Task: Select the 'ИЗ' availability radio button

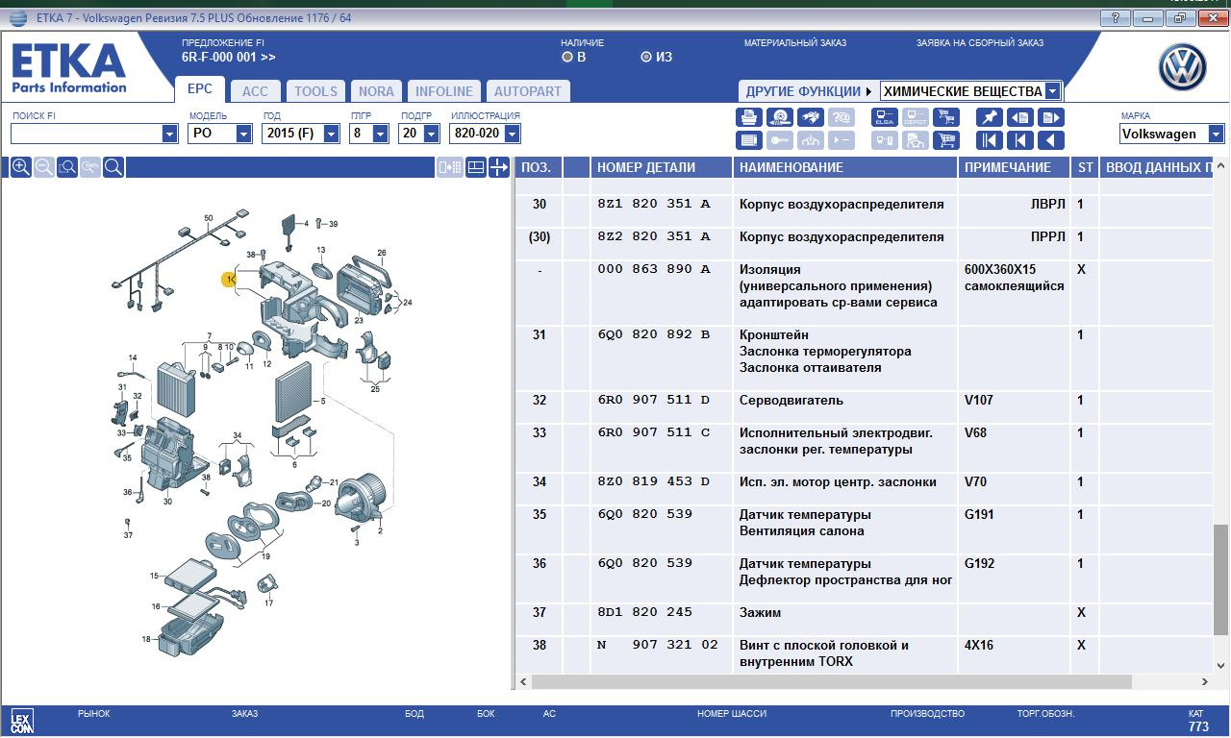Action: click(646, 57)
